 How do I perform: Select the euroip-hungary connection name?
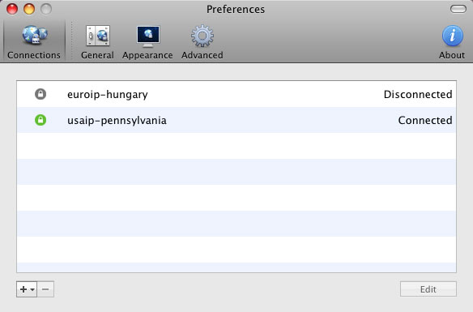108,95
